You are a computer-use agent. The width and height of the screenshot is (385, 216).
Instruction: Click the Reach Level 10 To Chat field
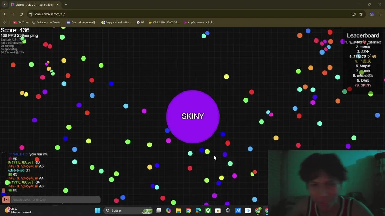tap(56, 200)
